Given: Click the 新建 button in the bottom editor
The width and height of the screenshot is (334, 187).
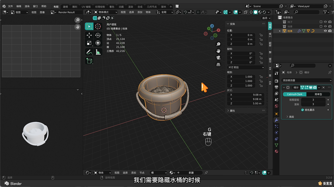Looking at the screenshot, I should pyautogui.click(x=192, y=172).
